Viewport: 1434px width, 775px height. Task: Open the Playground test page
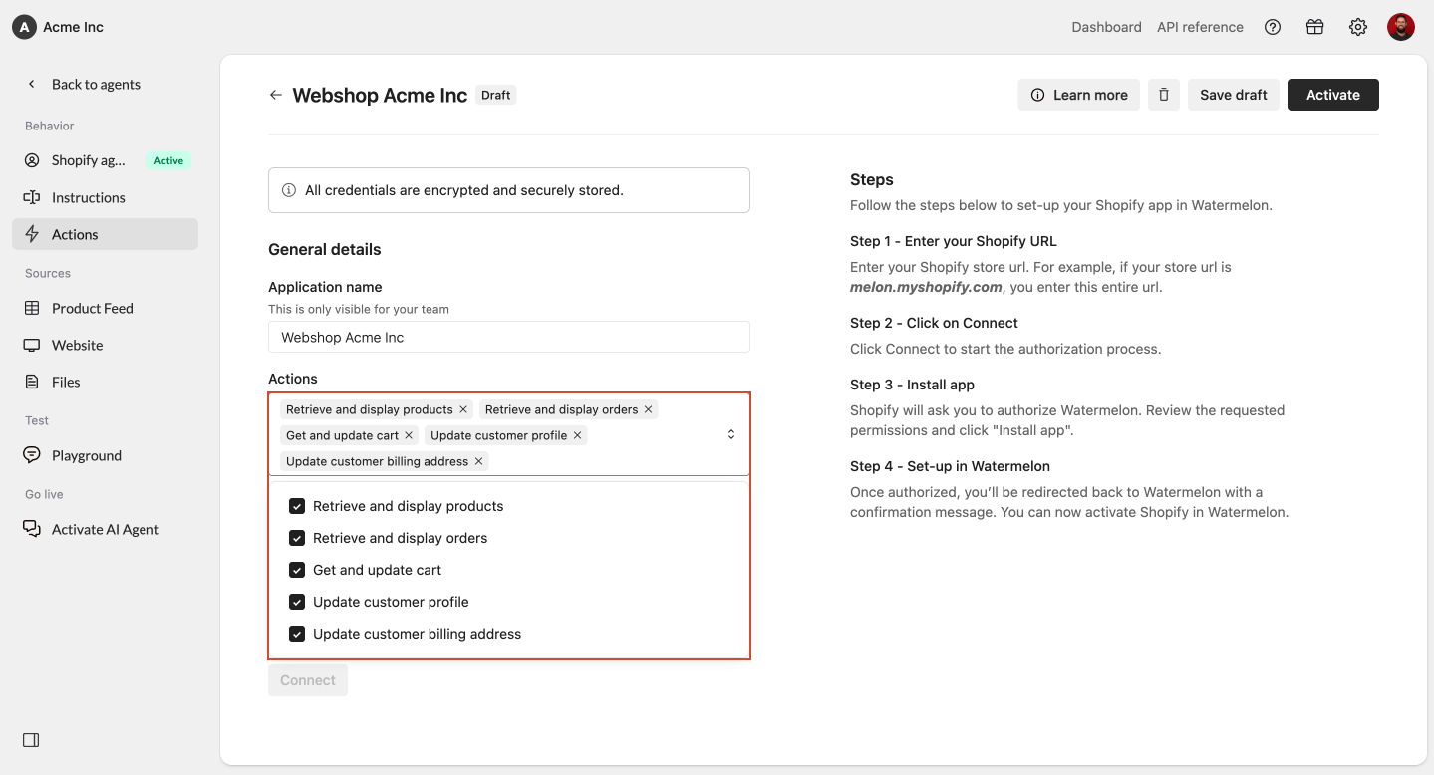click(105, 455)
